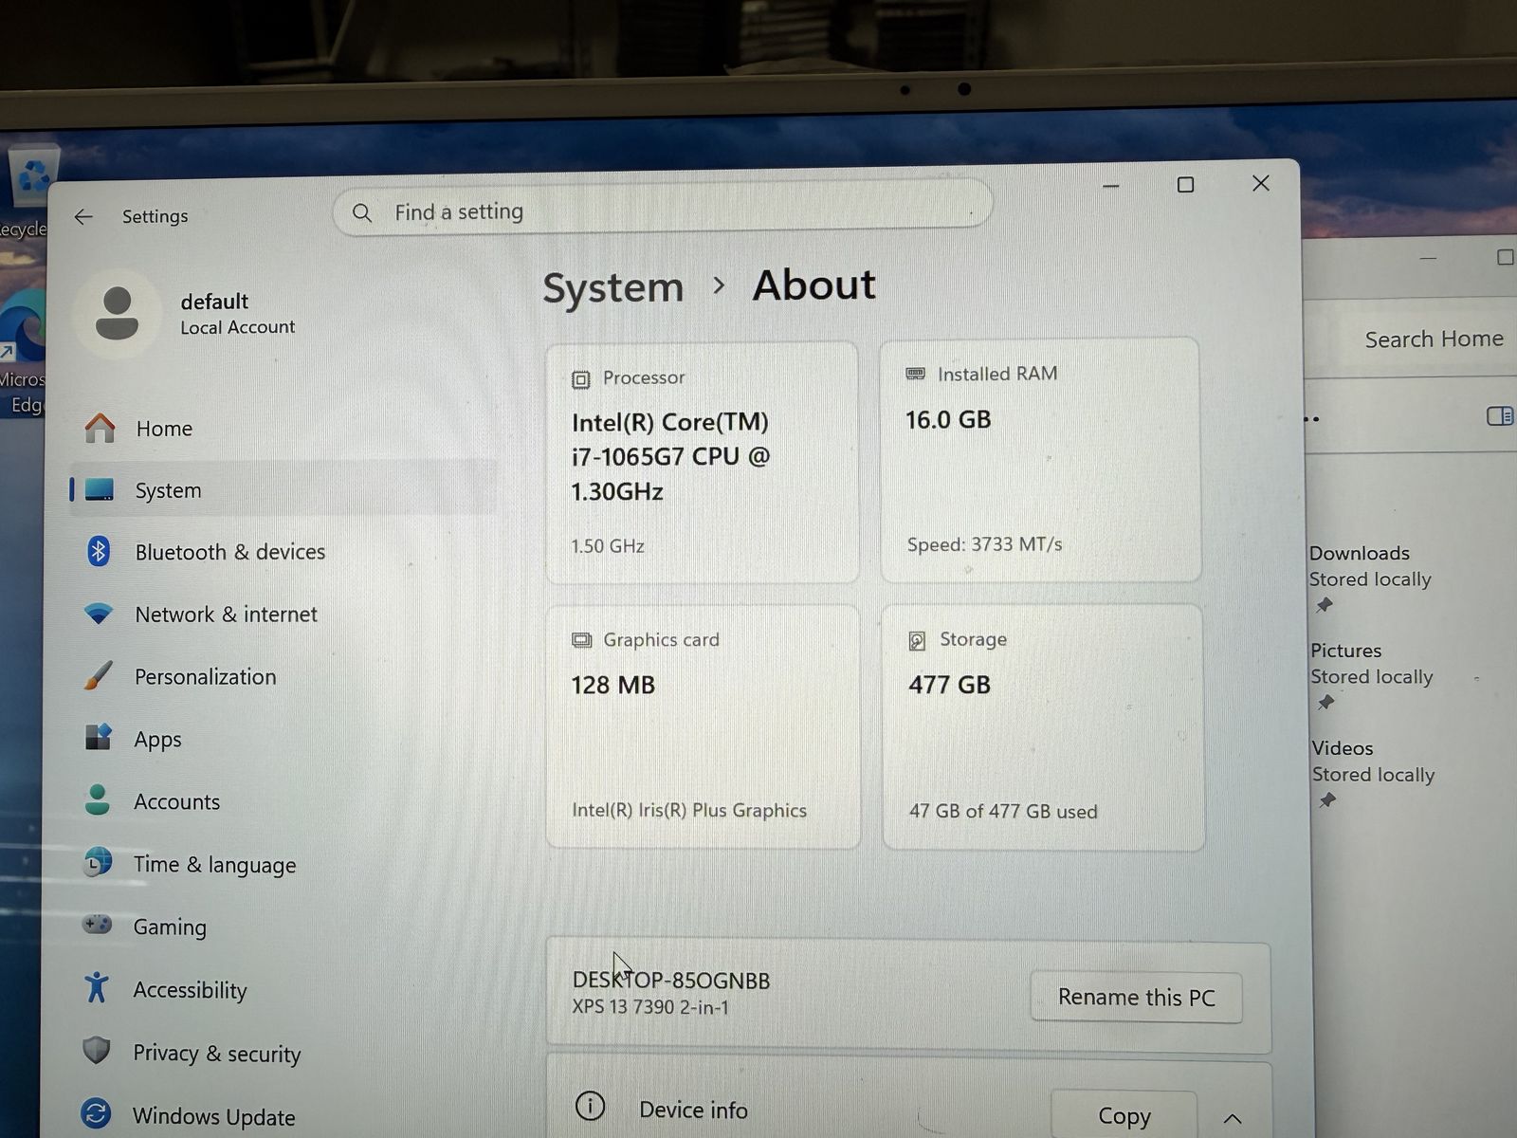Click the Installed RAM memory icon

point(915,374)
